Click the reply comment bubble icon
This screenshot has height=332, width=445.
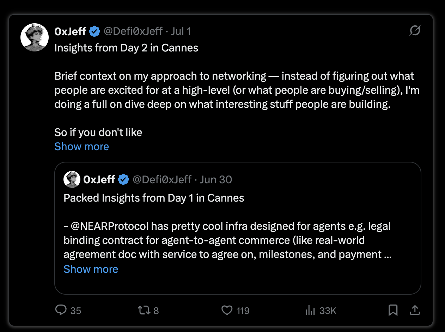tap(61, 310)
